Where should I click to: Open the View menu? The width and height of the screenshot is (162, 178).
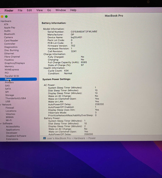click(x=39, y=10)
